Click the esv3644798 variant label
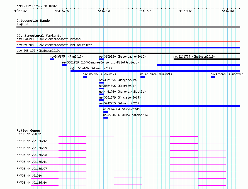 [x=50, y=39]
